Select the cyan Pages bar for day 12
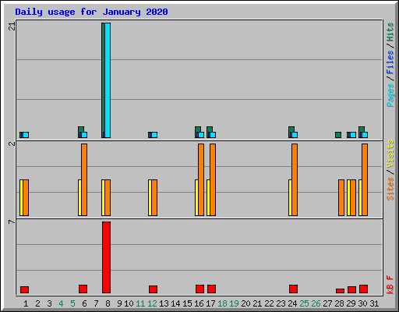This screenshot has height=312, width=399. tap(154, 135)
